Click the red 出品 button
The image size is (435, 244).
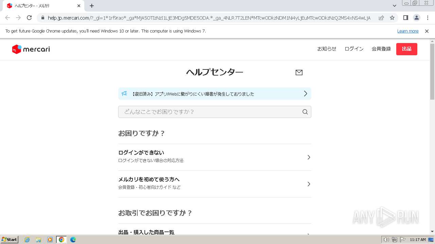(x=407, y=49)
